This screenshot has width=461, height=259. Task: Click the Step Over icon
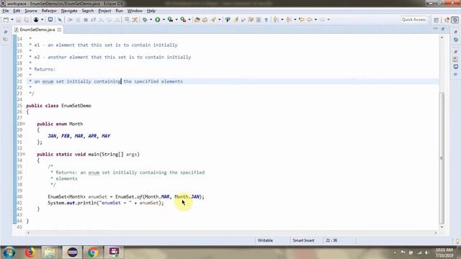coord(109,19)
